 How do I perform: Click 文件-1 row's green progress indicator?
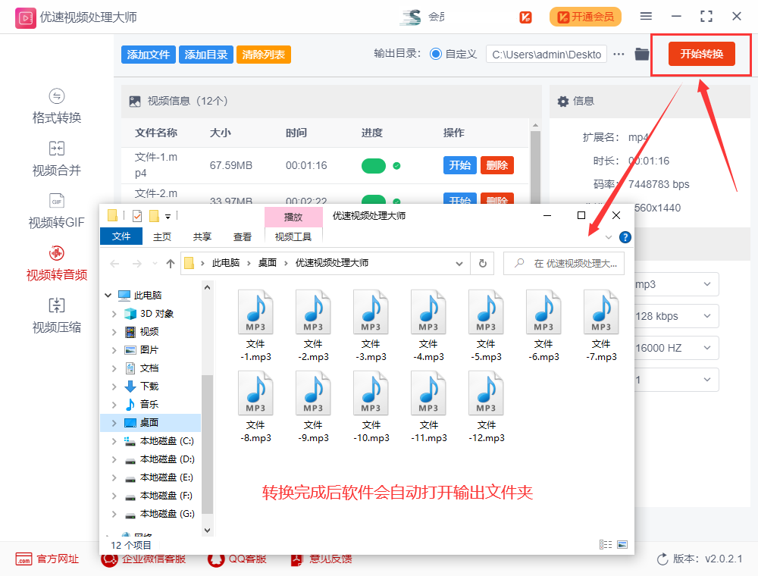(374, 164)
